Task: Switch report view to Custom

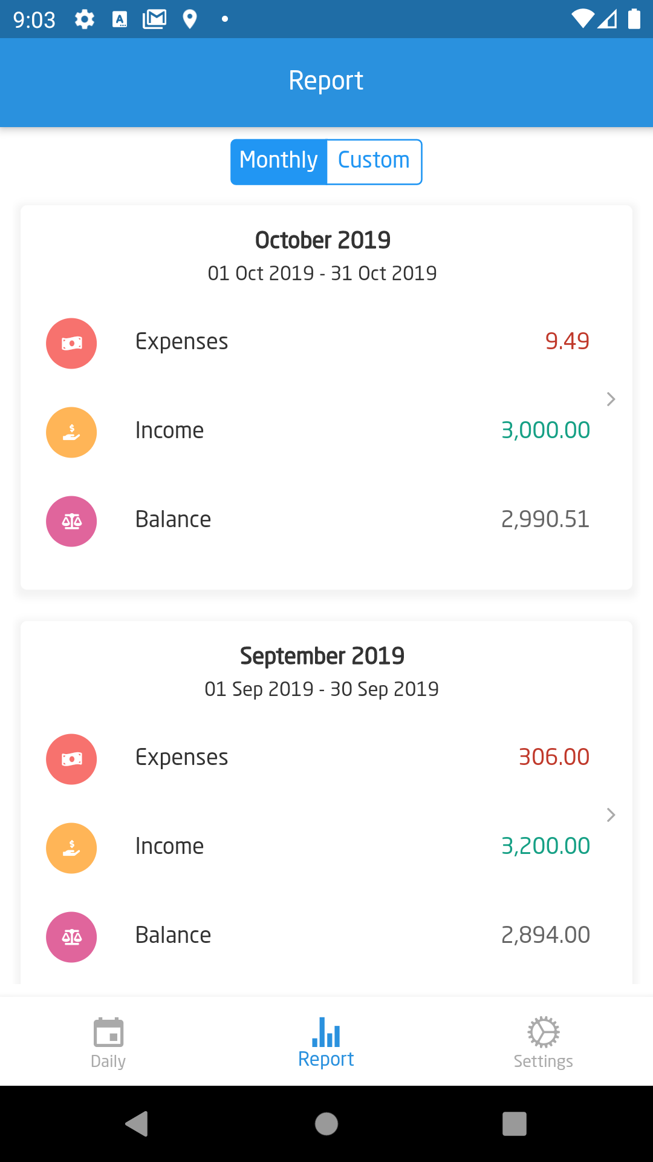Action: [x=374, y=162]
